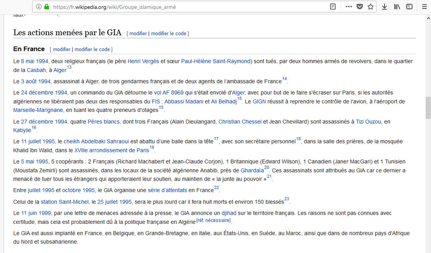This screenshot has height=253, width=431.
Task: Open the 'cheikh Abdelbaki Sahraoui' link
Action: (x=96, y=141)
